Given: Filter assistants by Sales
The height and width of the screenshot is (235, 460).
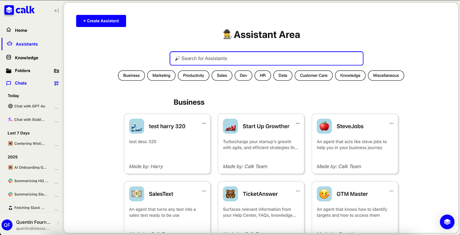Looking at the screenshot, I should point(222,76).
